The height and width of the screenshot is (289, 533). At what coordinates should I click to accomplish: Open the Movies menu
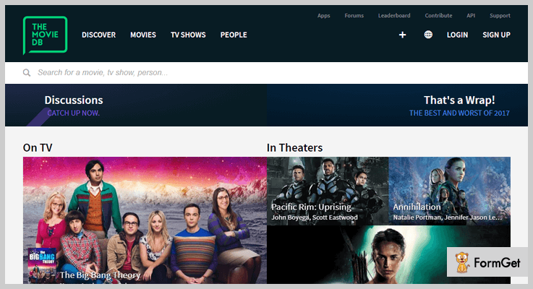tap(143, 35)
